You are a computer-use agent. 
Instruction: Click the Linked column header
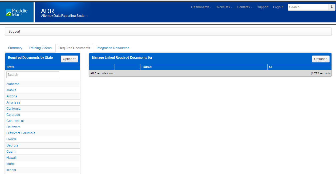pos(204,67)
